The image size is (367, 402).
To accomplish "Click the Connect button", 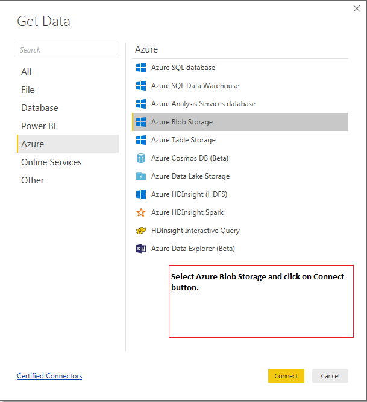I will pos(286,376).
